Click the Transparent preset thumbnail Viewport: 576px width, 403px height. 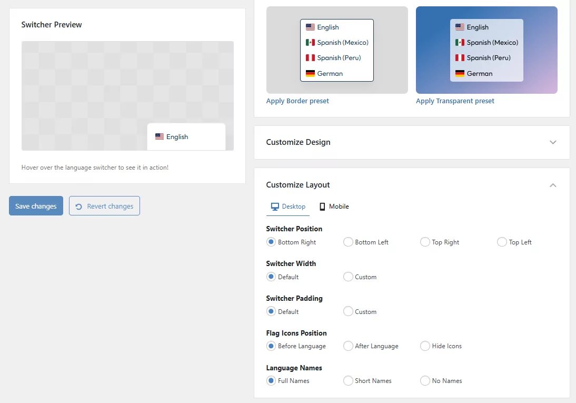coord(486,50)
